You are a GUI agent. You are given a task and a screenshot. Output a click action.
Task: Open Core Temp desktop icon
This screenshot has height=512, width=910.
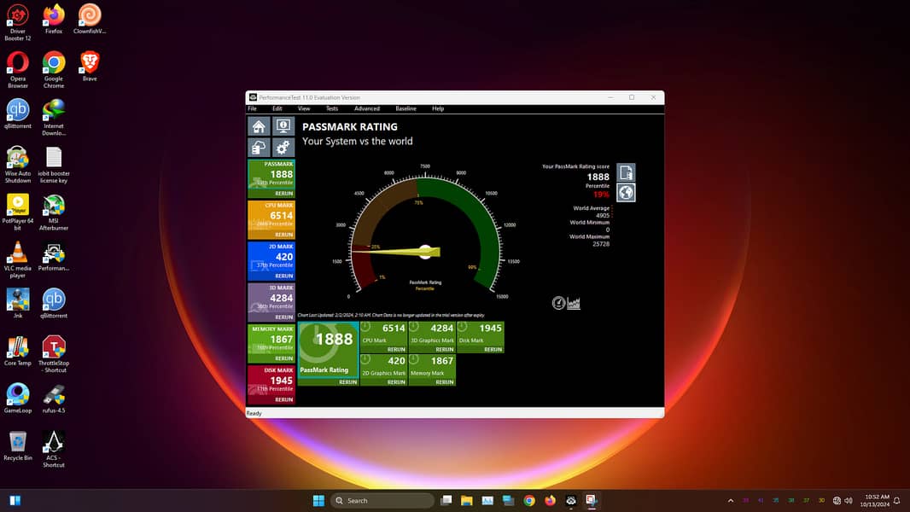[x=17, y=351]
